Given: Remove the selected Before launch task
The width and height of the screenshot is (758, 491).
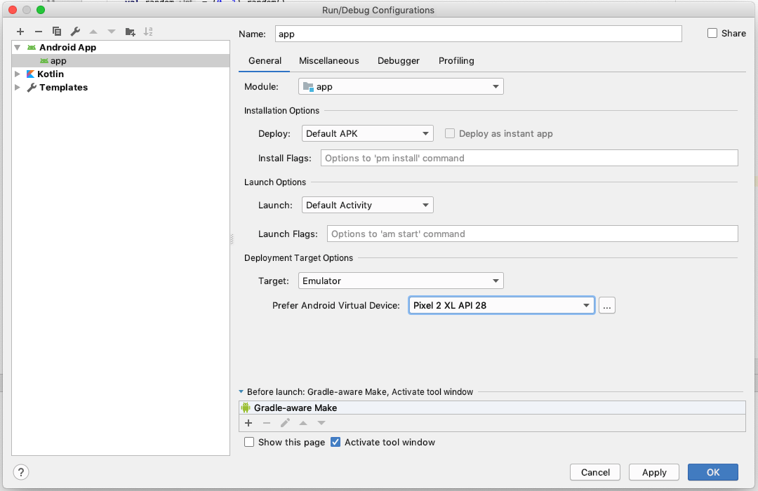Looking at the screenshot, I should coord(267,423).
